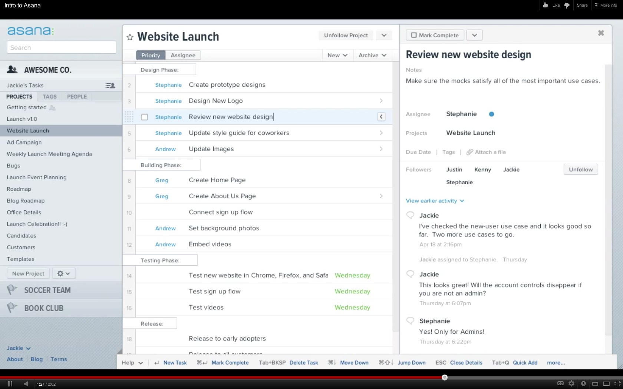Sort tasks by Priority
The height and width of the screenshot is (389, 623).
151,55
